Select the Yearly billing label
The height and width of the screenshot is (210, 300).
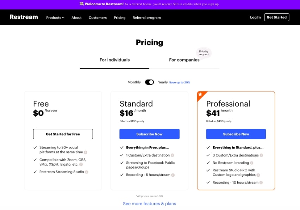click(163, 82)
